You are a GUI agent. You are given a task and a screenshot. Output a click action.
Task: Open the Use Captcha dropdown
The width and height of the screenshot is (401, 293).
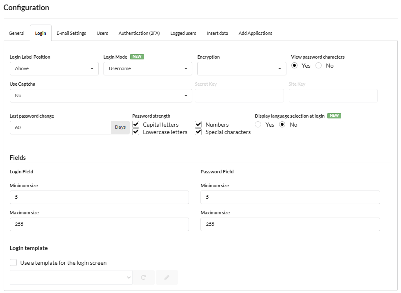101,95
